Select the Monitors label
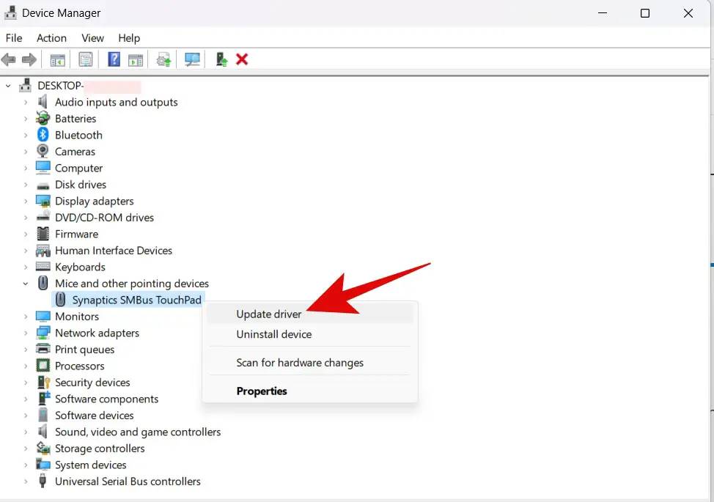 pos(77,317)
